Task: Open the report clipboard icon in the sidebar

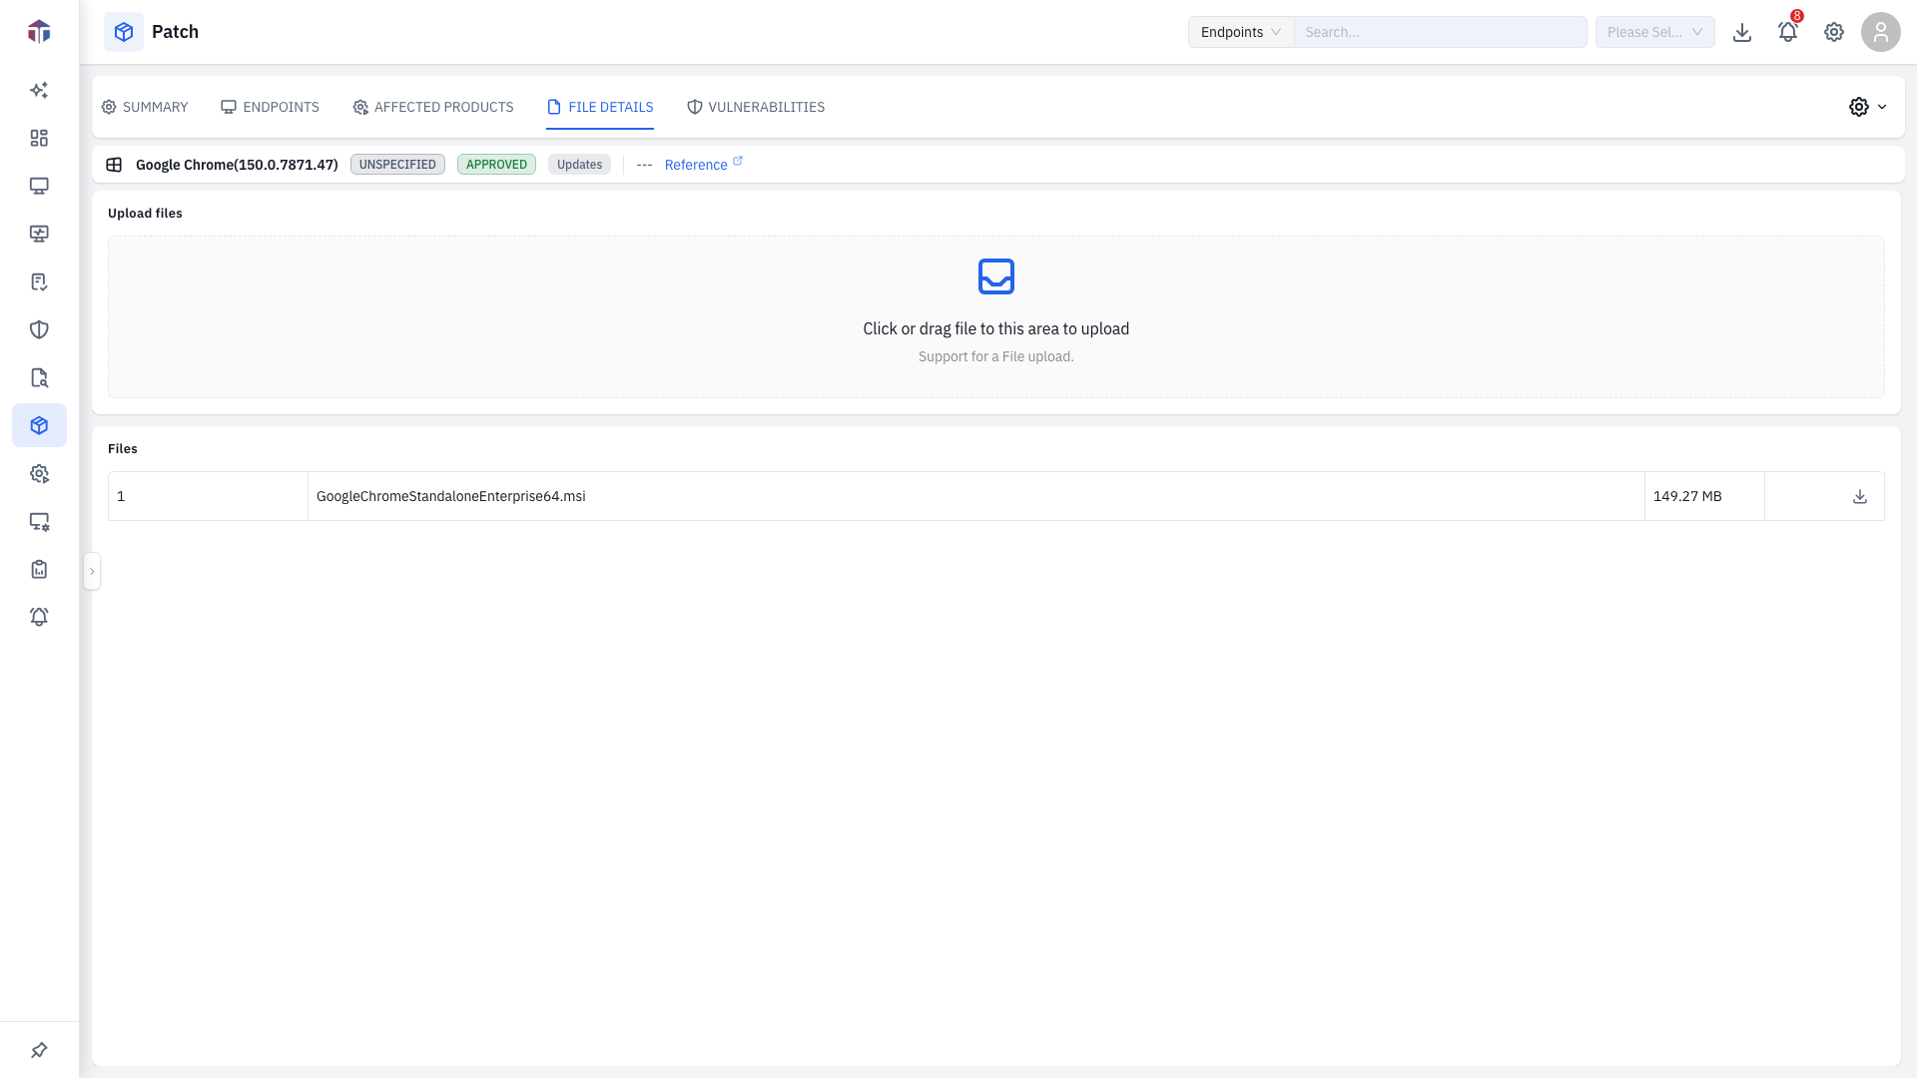Action: 39,569
